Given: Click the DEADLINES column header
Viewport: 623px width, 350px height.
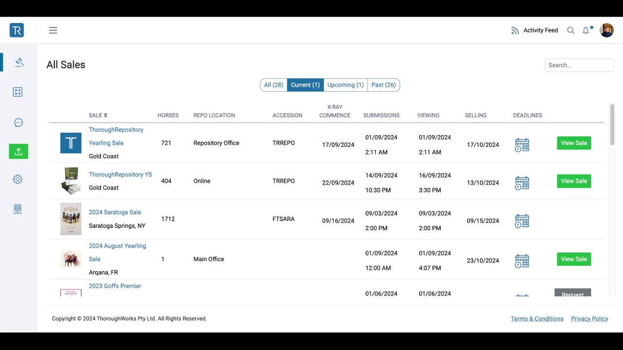Looking at the screenshot, I should 528,115.
